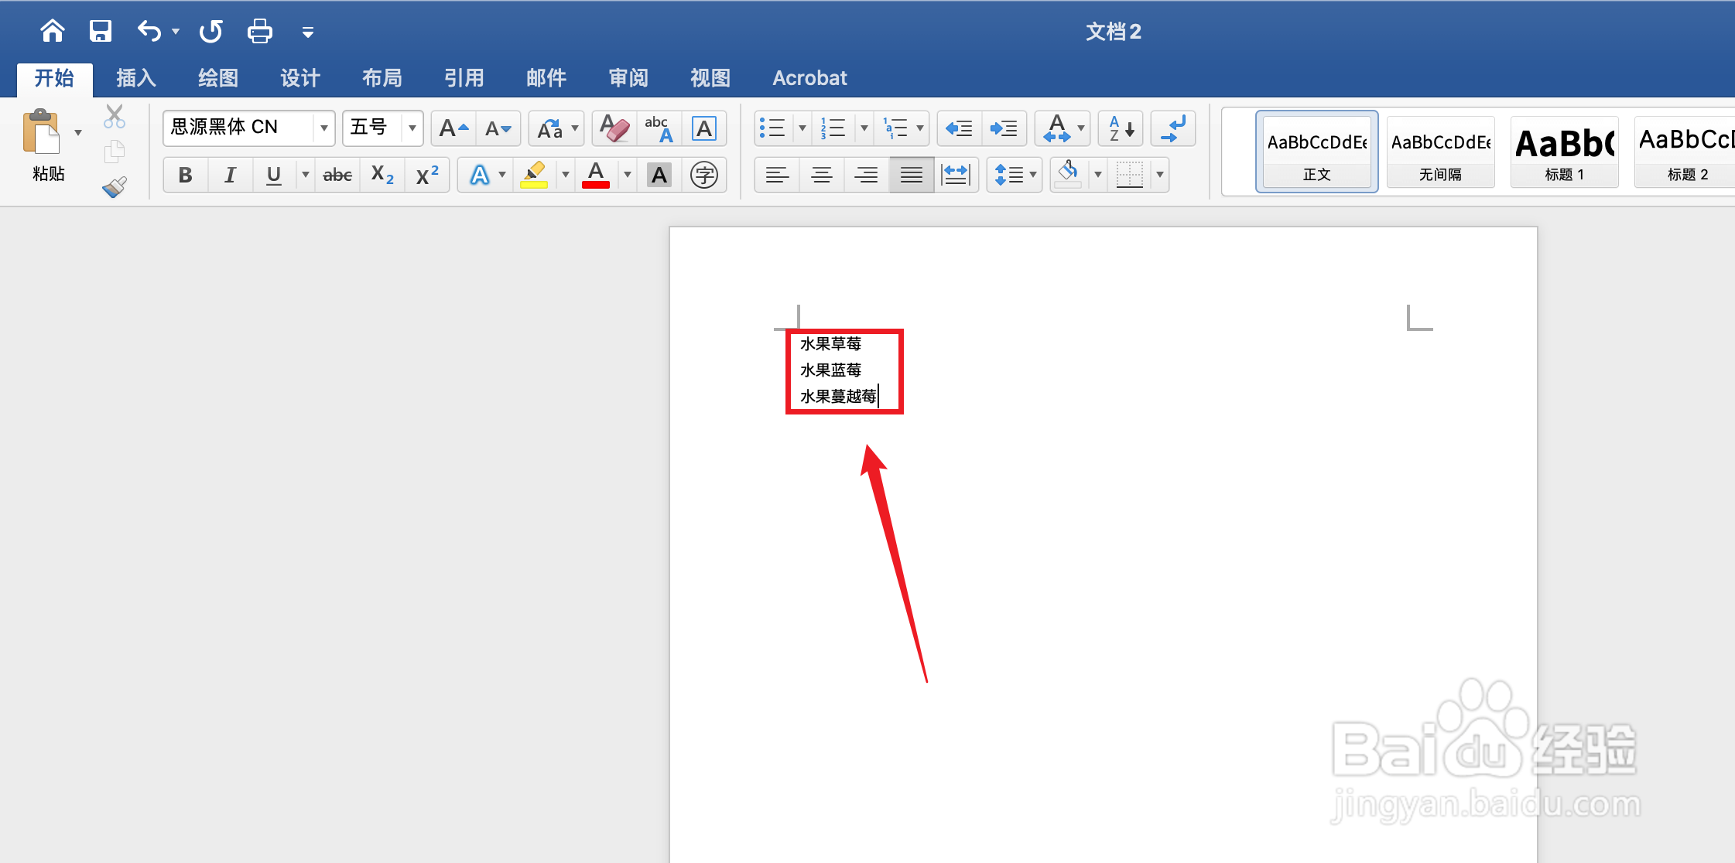
Task: Click the Grow Font size icon
Action: (x=453, y=128)
